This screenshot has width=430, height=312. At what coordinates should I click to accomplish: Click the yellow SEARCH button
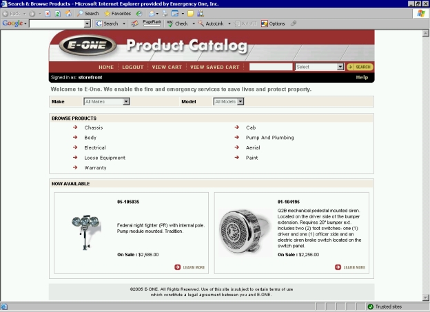pyautogui.click(x=360, y=67)
